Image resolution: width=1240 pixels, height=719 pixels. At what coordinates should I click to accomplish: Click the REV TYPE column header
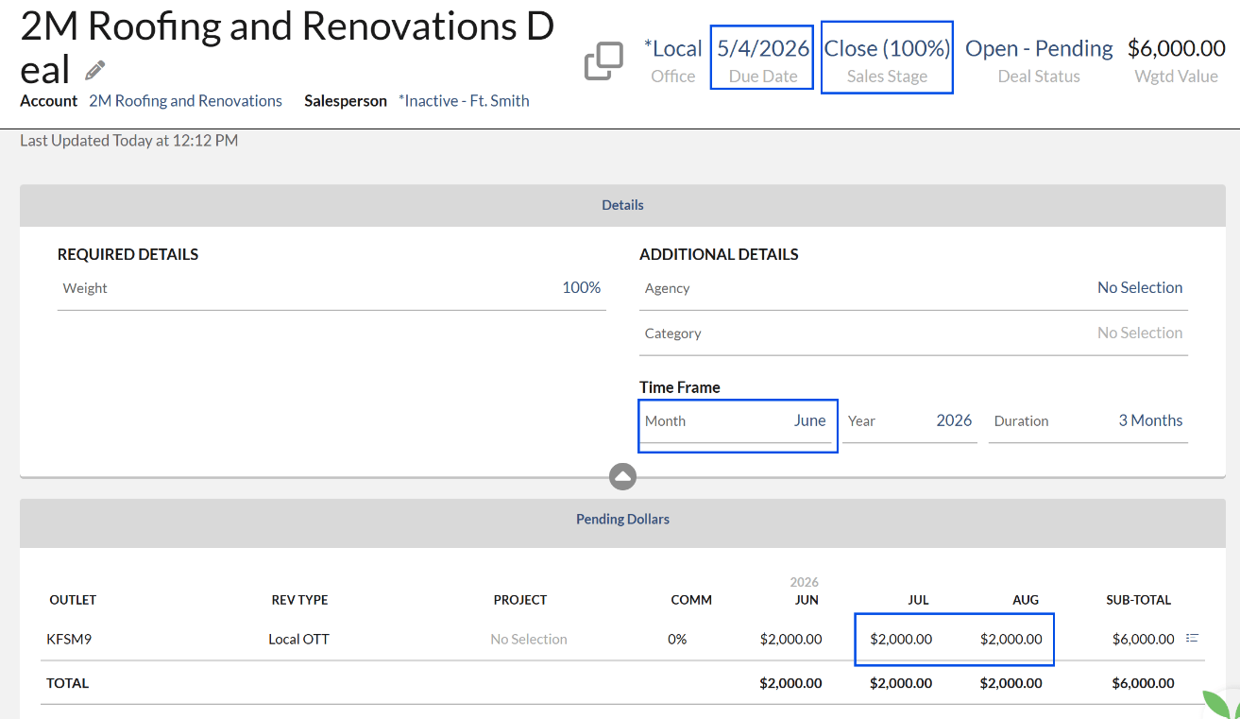point(299,600)
